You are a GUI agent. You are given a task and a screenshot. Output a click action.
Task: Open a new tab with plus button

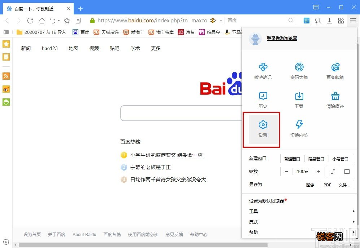81,9
